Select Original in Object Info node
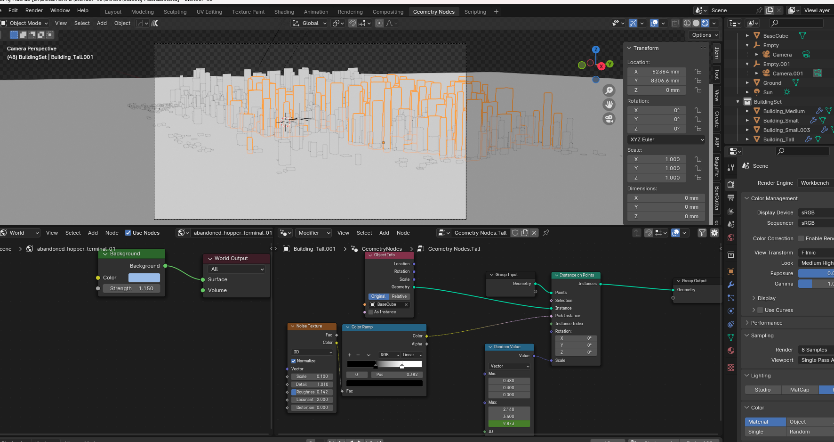 [378, 296]
